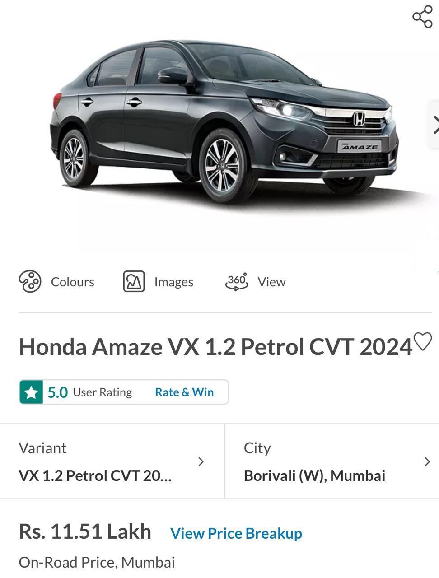Open View Price Breakup link

pos(236,533)
